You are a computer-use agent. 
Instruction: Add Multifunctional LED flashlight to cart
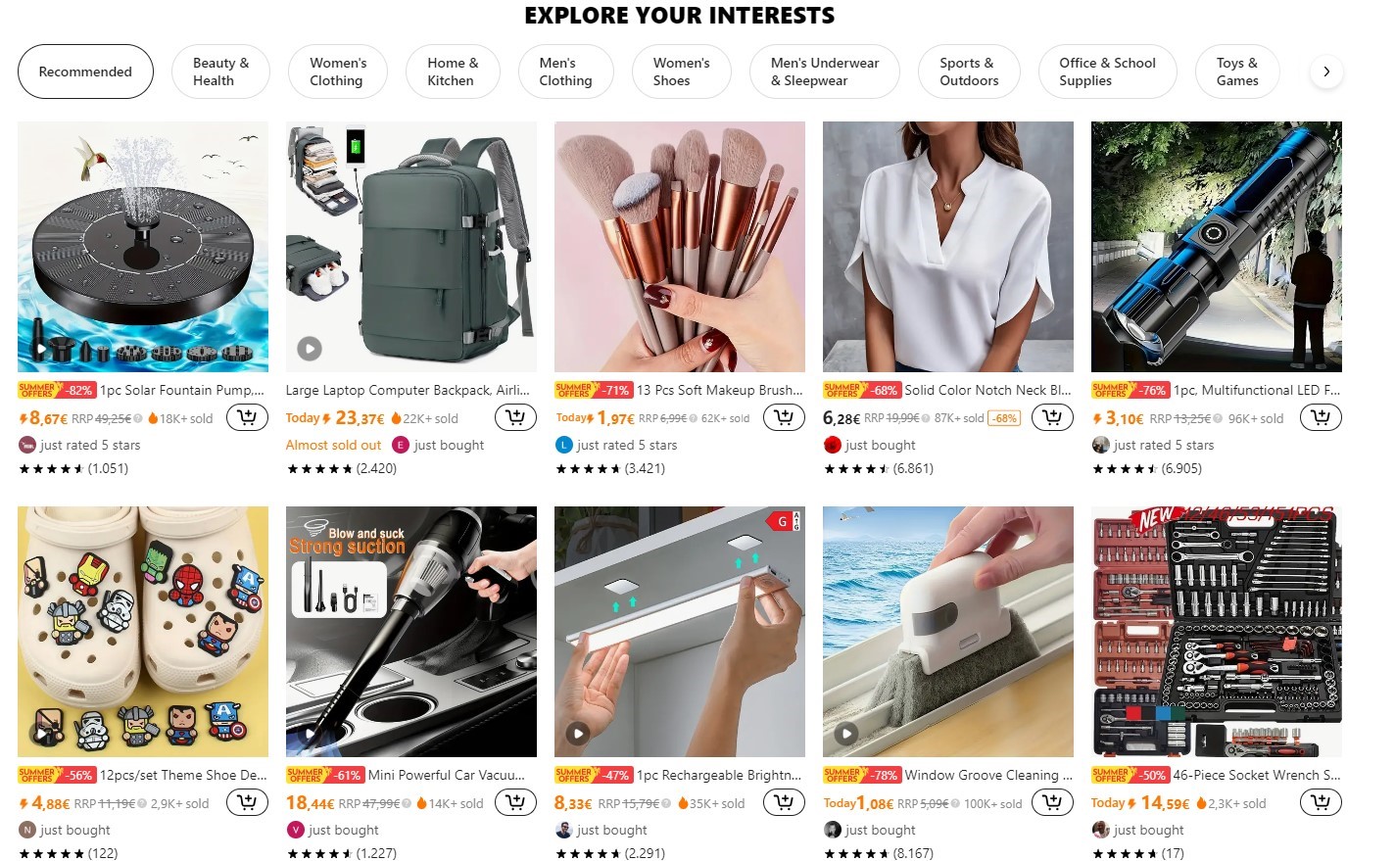(x=1321, y=418)
